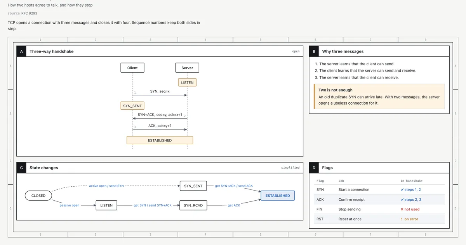466x245 pixels.
Task: Click the 'Start a connection' cell
Action: (354, 190)
